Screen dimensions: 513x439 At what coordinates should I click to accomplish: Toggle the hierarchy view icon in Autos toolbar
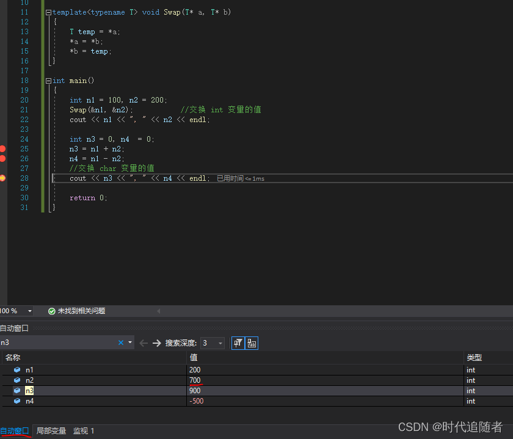coord(252,343)
